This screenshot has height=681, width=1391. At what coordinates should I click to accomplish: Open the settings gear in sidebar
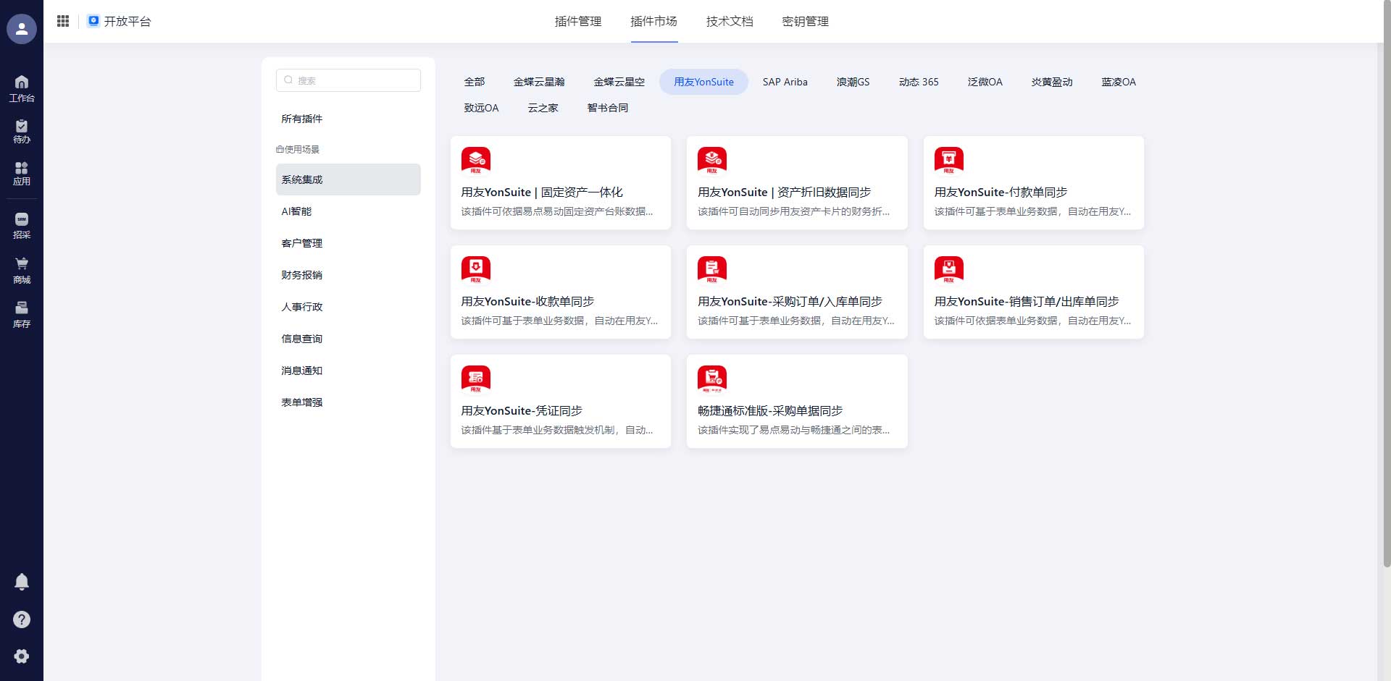click(x=22, y=656)
